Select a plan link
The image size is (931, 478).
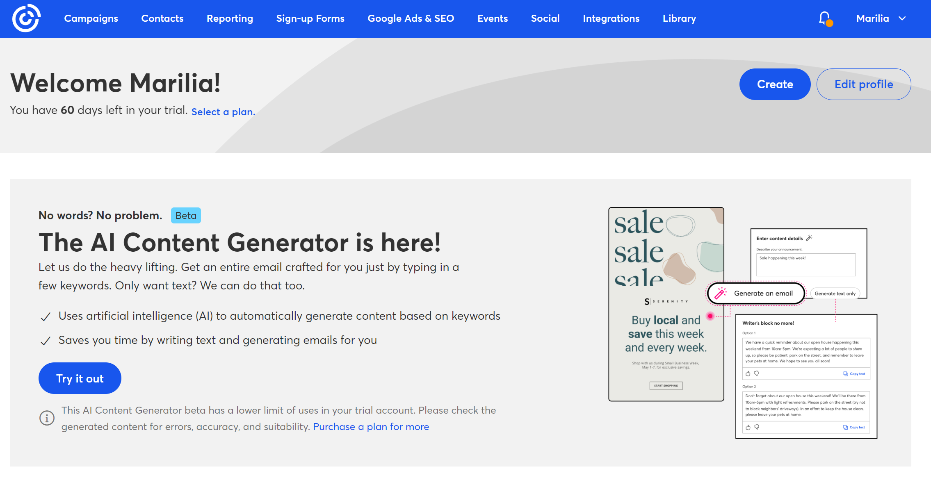[x=223, y=112]
